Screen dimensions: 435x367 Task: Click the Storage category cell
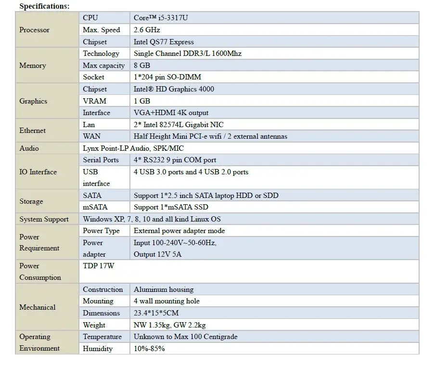click(47, 201)
